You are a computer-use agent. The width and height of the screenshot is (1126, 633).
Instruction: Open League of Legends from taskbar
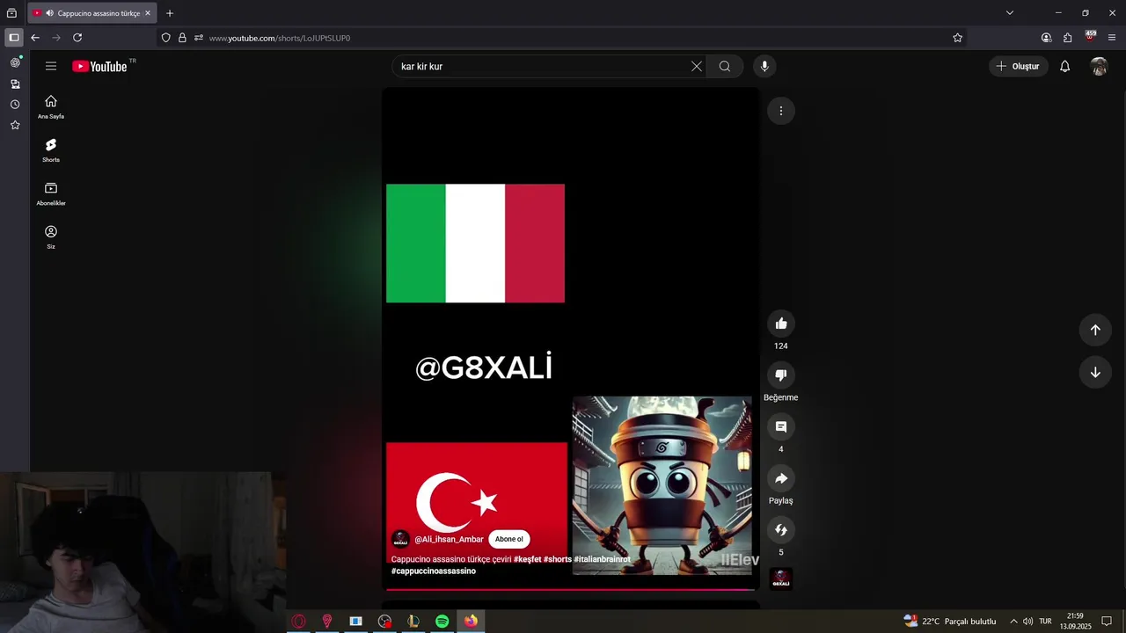pos(413,622)
